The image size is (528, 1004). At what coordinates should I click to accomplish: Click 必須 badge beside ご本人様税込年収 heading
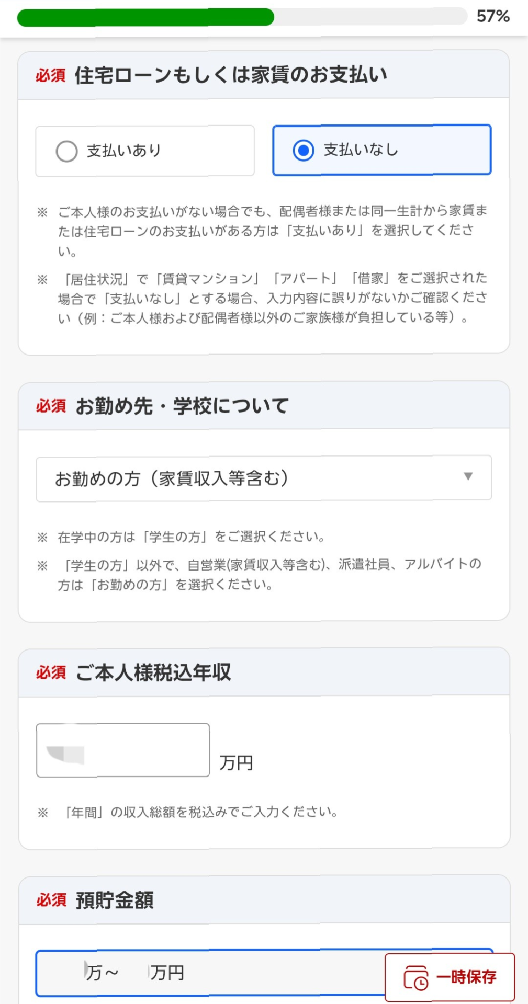(51, 672)
